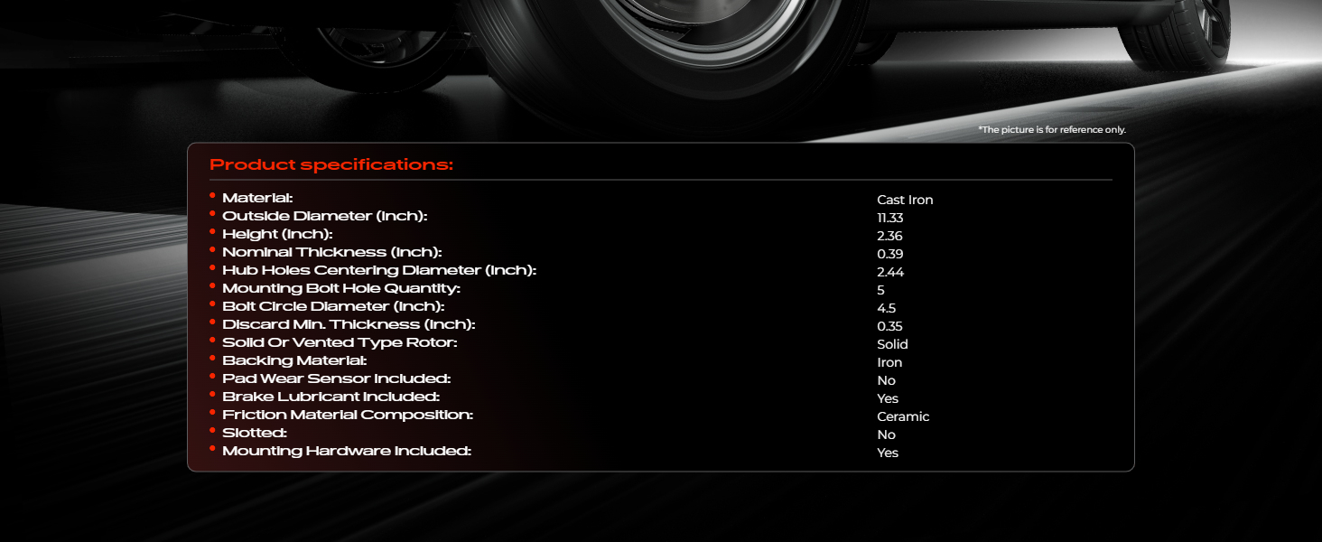Select the "Cast Iron" material value
This screenshot has width=1322, height=542.
[x=905, y=200]
